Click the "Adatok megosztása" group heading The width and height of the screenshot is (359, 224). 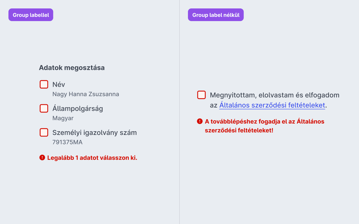point(72,68)
